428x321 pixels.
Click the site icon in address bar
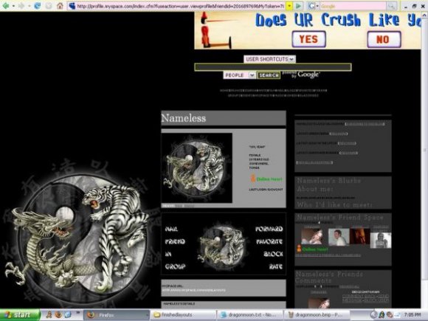72,6
